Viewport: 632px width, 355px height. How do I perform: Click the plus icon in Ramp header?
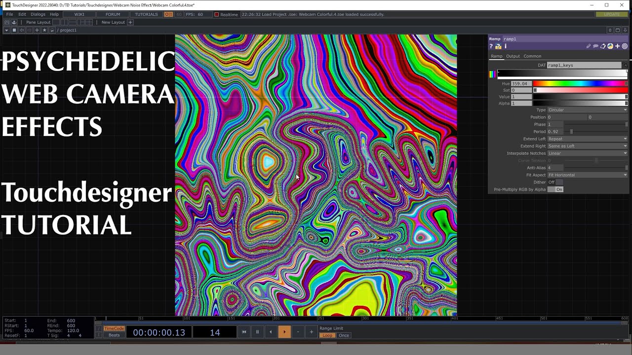617,46
